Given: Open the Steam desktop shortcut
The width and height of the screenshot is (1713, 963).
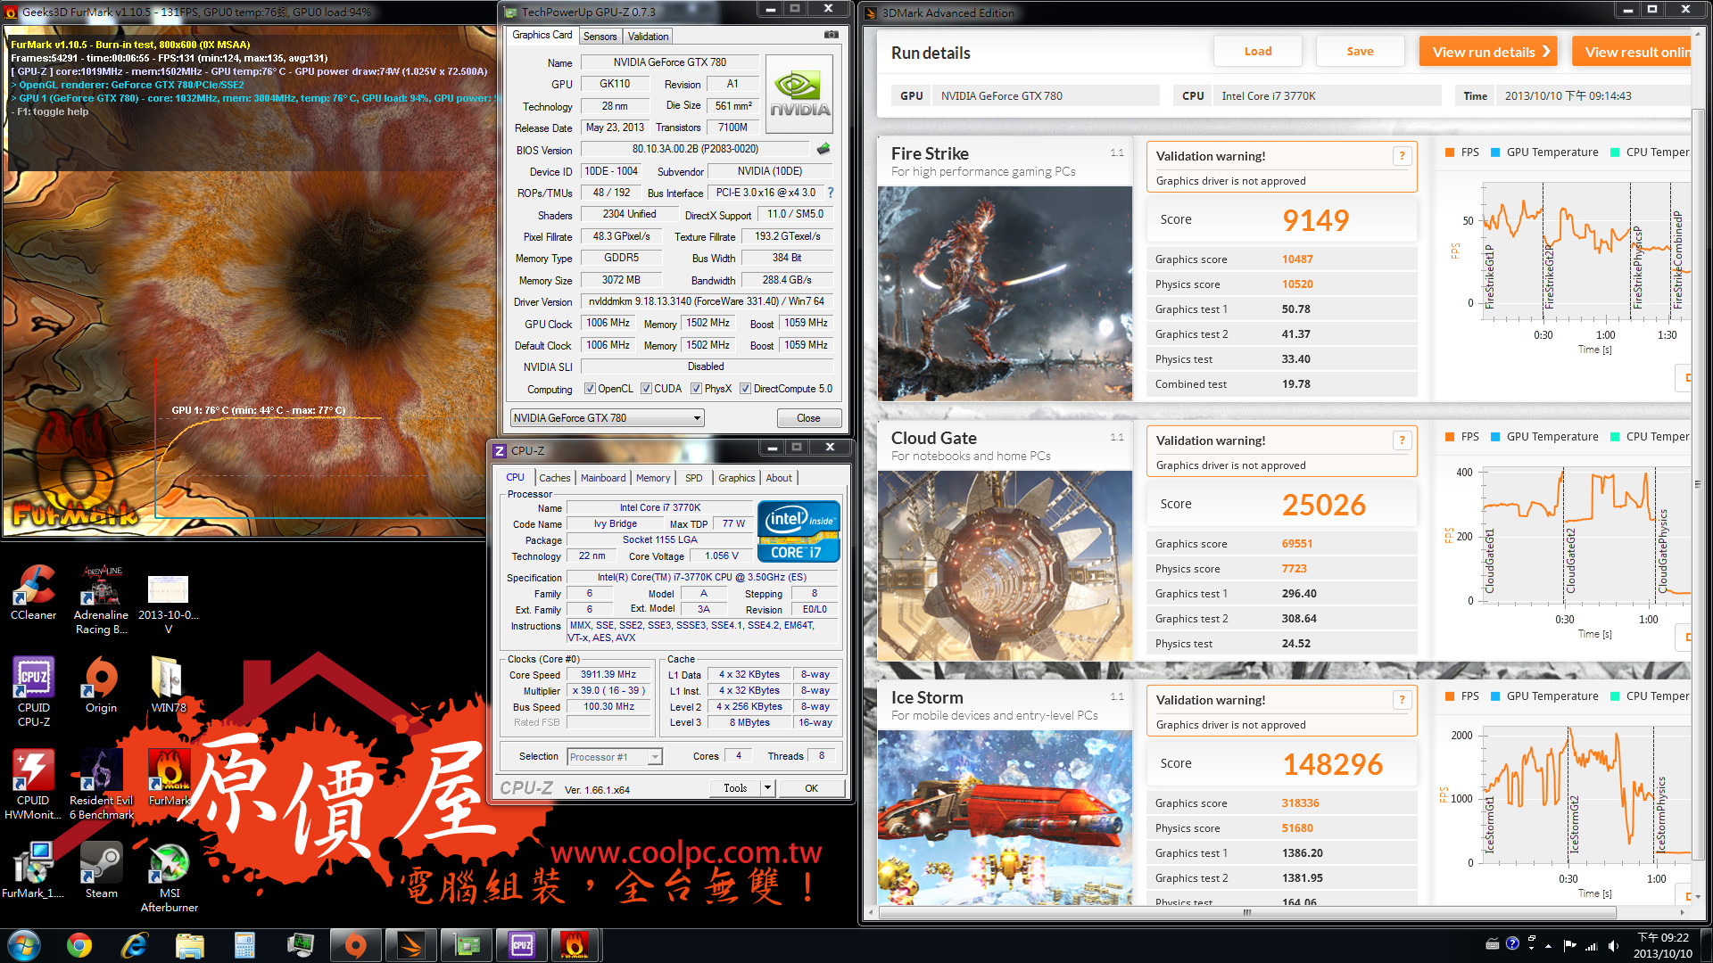Looking at the screenshot, I should point(101,870).
